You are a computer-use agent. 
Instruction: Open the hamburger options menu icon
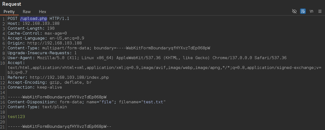[320, 11]
